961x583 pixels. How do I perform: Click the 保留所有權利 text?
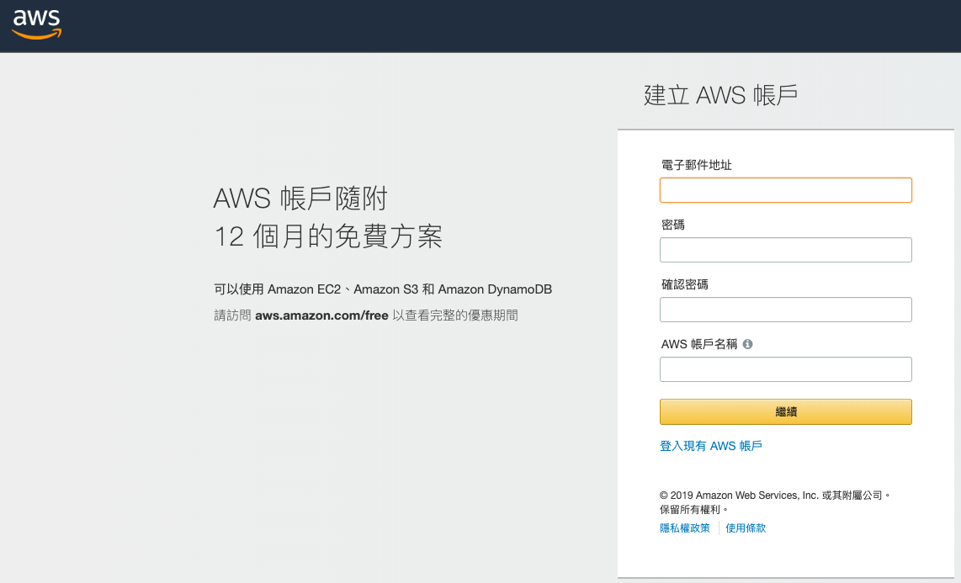point(693,510)
